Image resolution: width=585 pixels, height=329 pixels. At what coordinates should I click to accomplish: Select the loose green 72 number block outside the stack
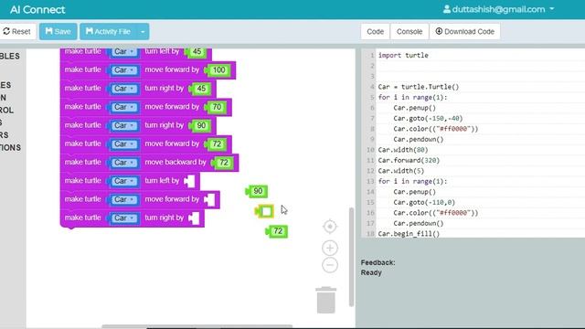coord(277,231)
